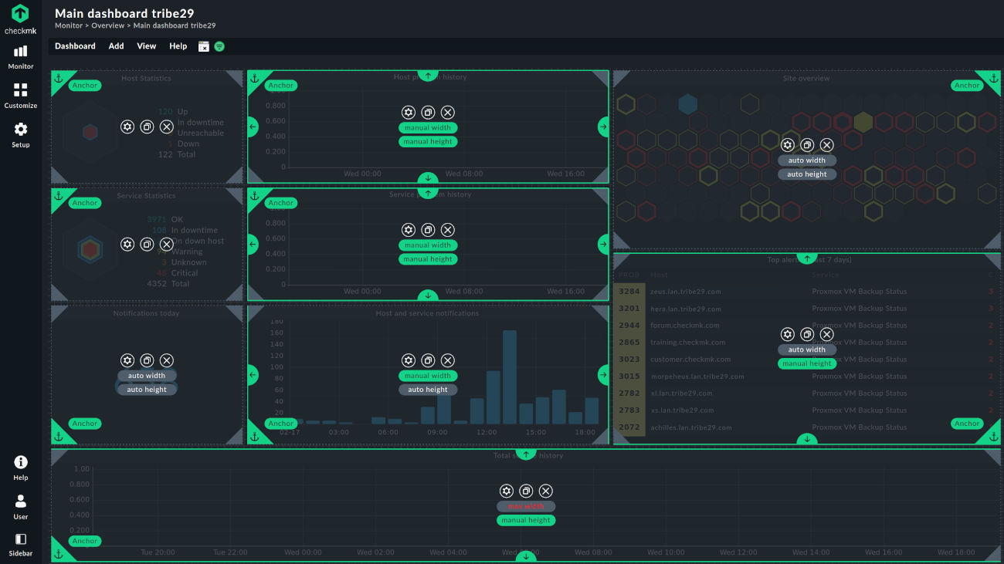Edit the dashlet with the max width setting
Viewport: 1004px width, 564px height.
(x=507, y=491)
